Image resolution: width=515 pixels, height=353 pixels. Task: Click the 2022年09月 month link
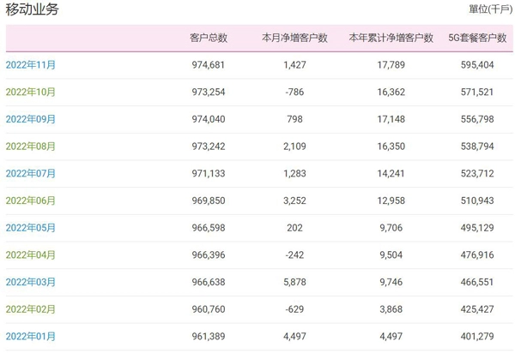coord(31,119)
